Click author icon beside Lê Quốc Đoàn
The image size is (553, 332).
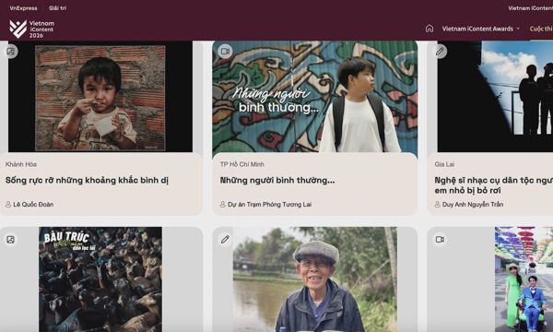point(8,205)
